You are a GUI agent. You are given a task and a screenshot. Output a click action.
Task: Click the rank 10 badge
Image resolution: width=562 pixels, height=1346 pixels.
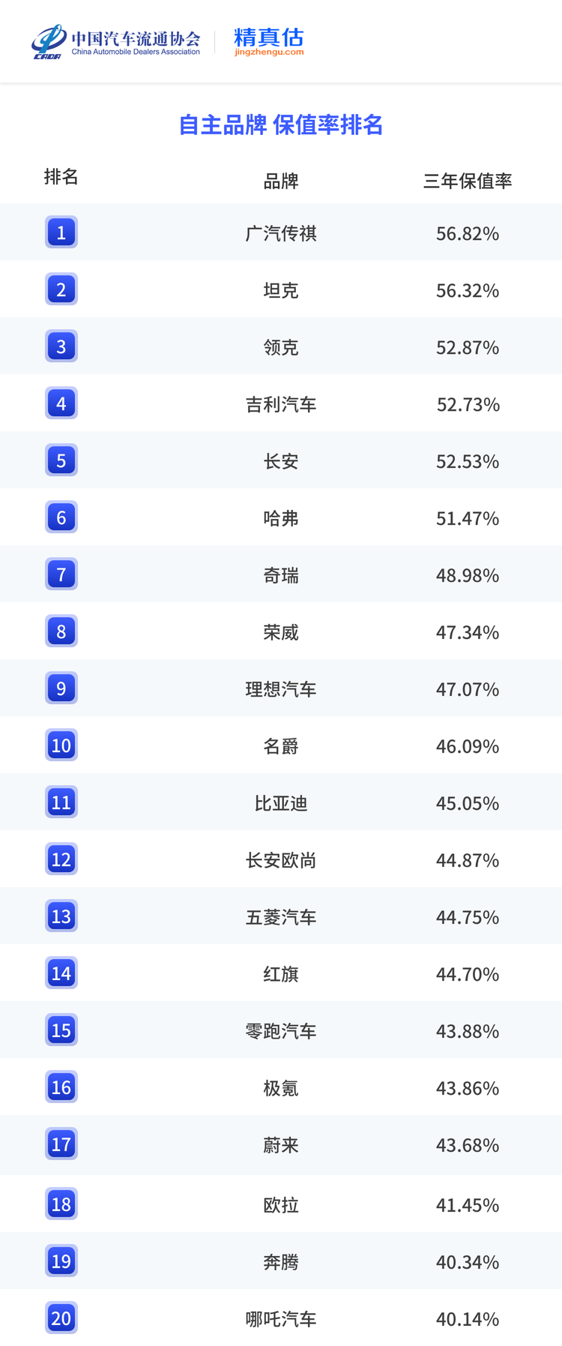(x=61, y=745)
